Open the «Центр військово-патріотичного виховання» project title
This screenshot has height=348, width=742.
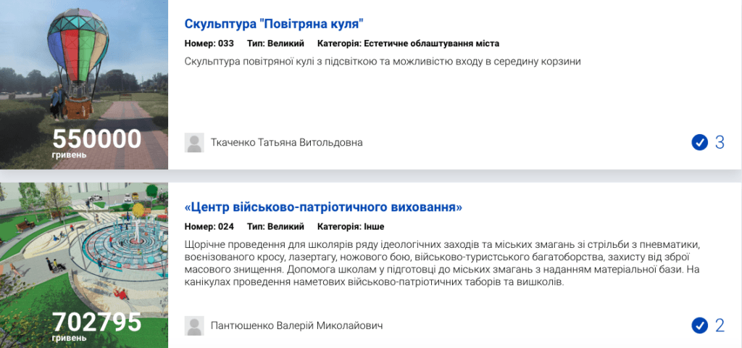[x=323, y=207]
